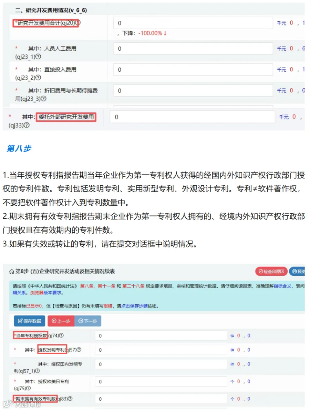Screen dimensions: 310x410
Task: Click the 下降: -100.00% indicator text
Action: tap(145, 33)
